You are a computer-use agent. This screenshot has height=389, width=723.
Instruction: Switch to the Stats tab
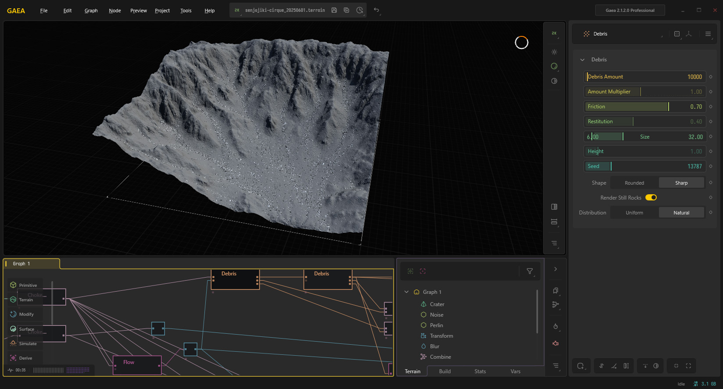point(480,371)
